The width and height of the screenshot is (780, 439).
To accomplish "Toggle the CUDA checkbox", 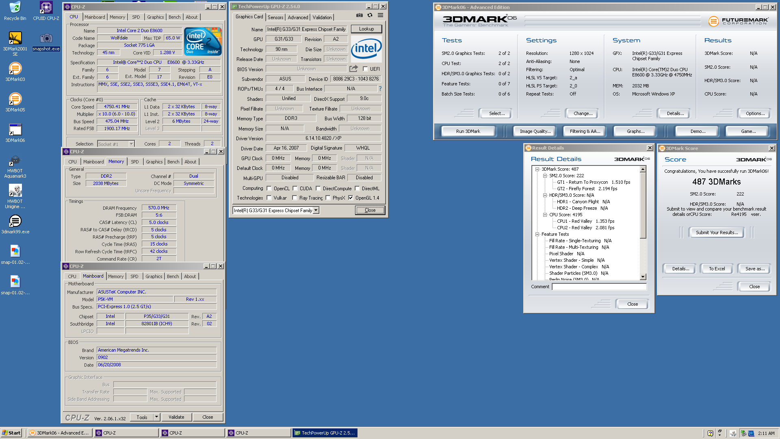I will (295, 189).
